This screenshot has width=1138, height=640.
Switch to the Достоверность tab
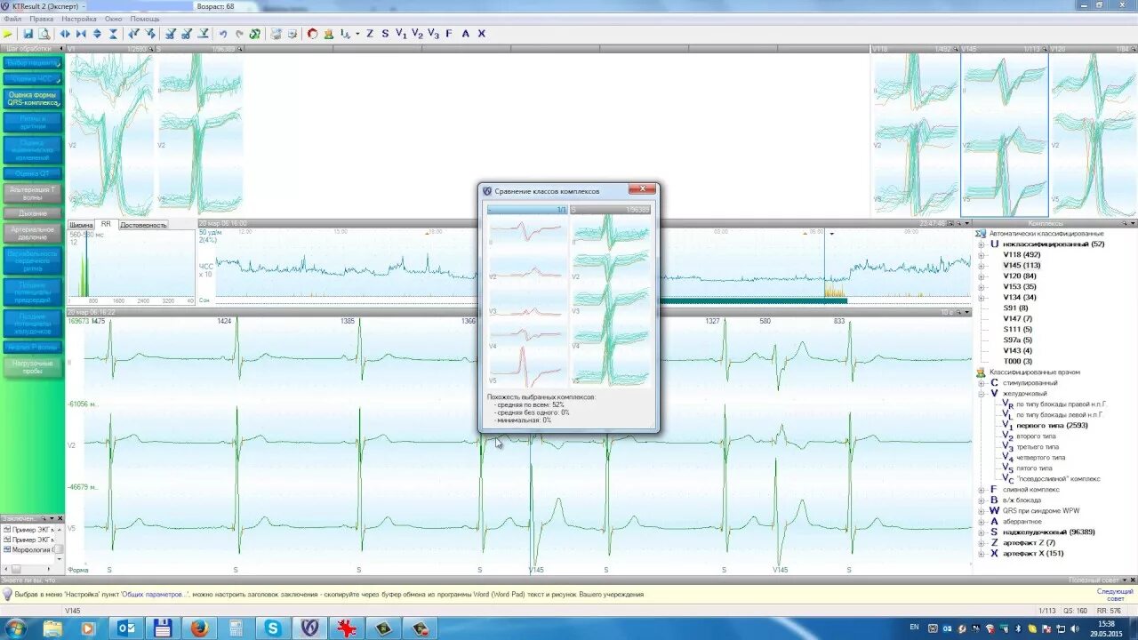click(143, 225)
